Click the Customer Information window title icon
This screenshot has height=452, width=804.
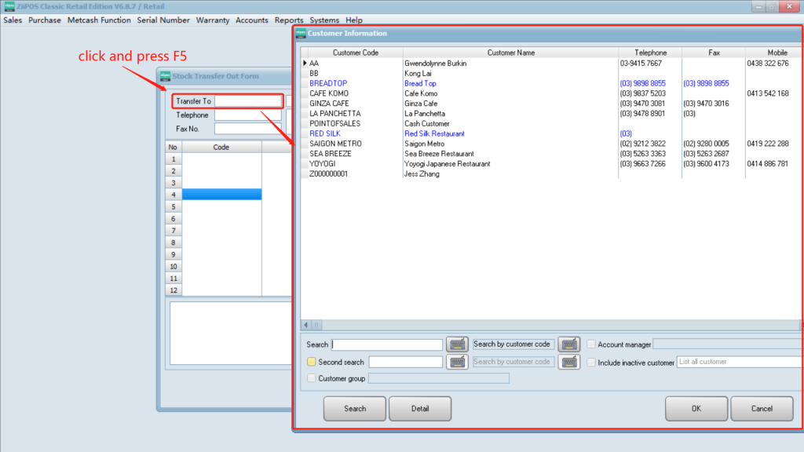[x=301, y=34]
